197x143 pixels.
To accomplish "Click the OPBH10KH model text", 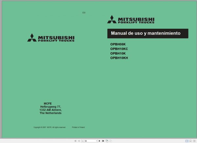I will coord(119,58).
